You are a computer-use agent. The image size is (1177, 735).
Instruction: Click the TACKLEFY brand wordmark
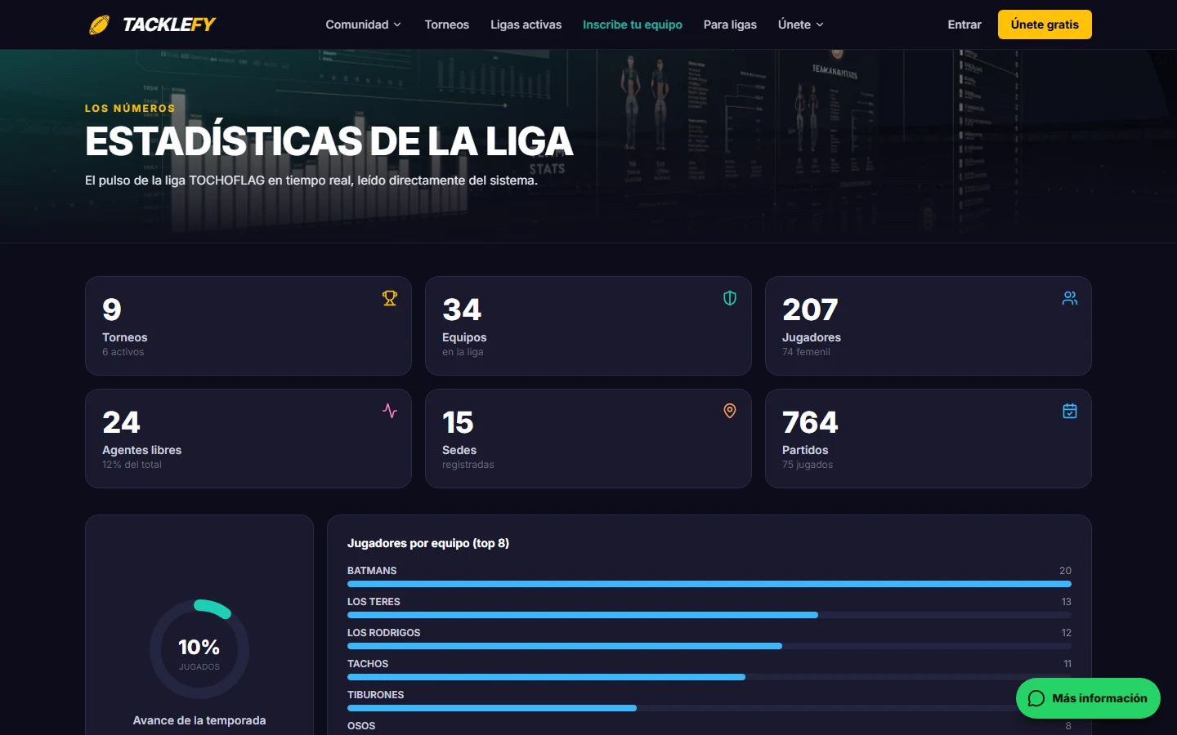[168, 24]
